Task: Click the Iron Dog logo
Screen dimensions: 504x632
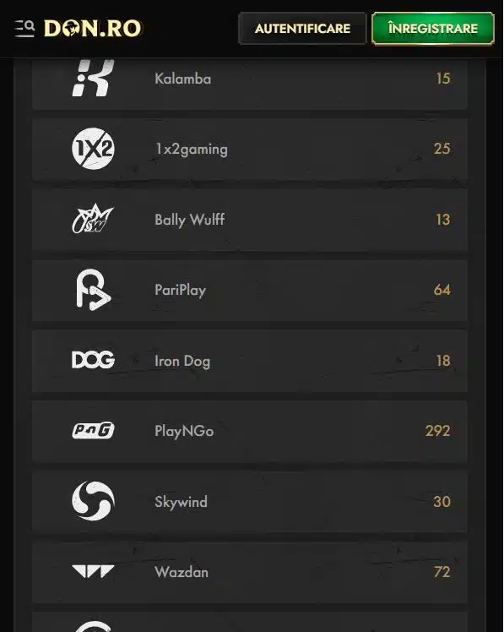Action: (x=93, y=360)
